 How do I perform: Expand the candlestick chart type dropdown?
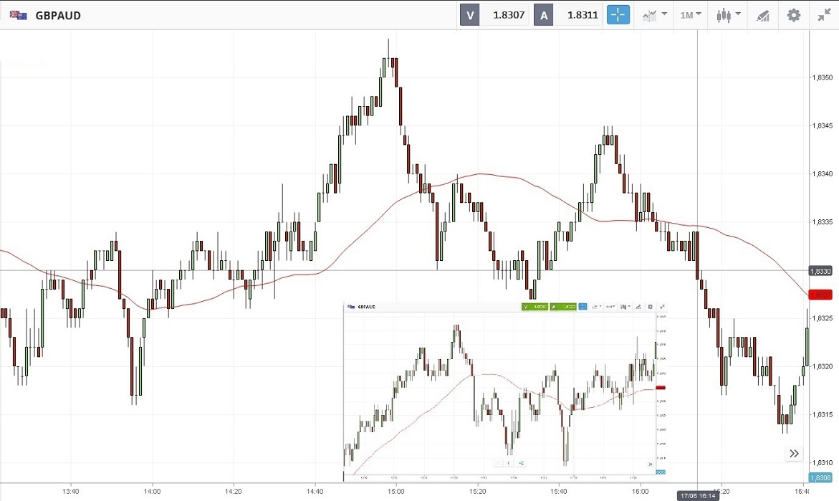click(729, 15)
